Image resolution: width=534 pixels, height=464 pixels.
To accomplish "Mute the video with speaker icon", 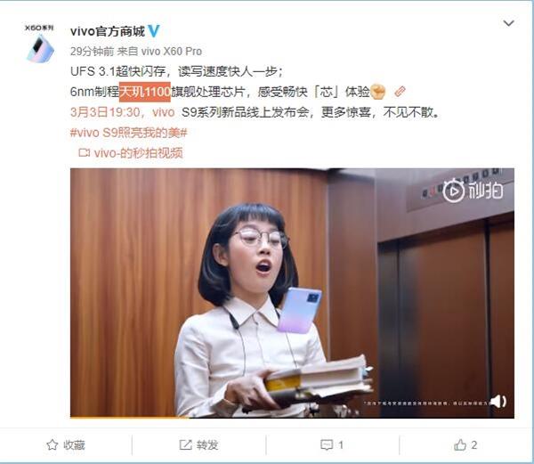I will [498, 402].
